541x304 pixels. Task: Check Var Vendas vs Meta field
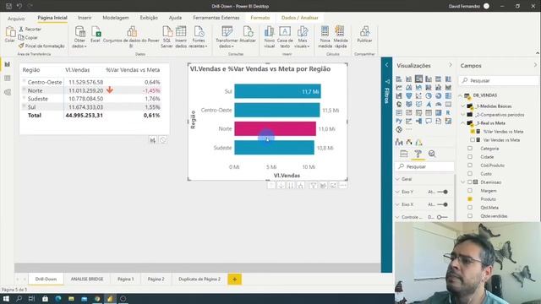[473, 140]
